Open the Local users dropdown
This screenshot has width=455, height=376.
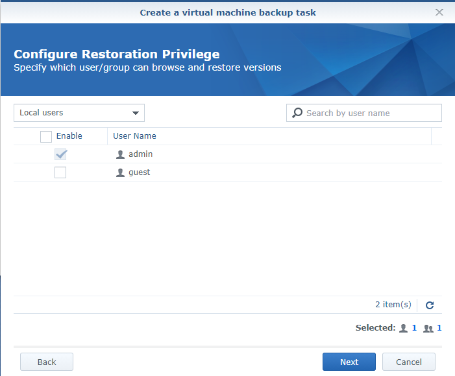coord(79,113)
